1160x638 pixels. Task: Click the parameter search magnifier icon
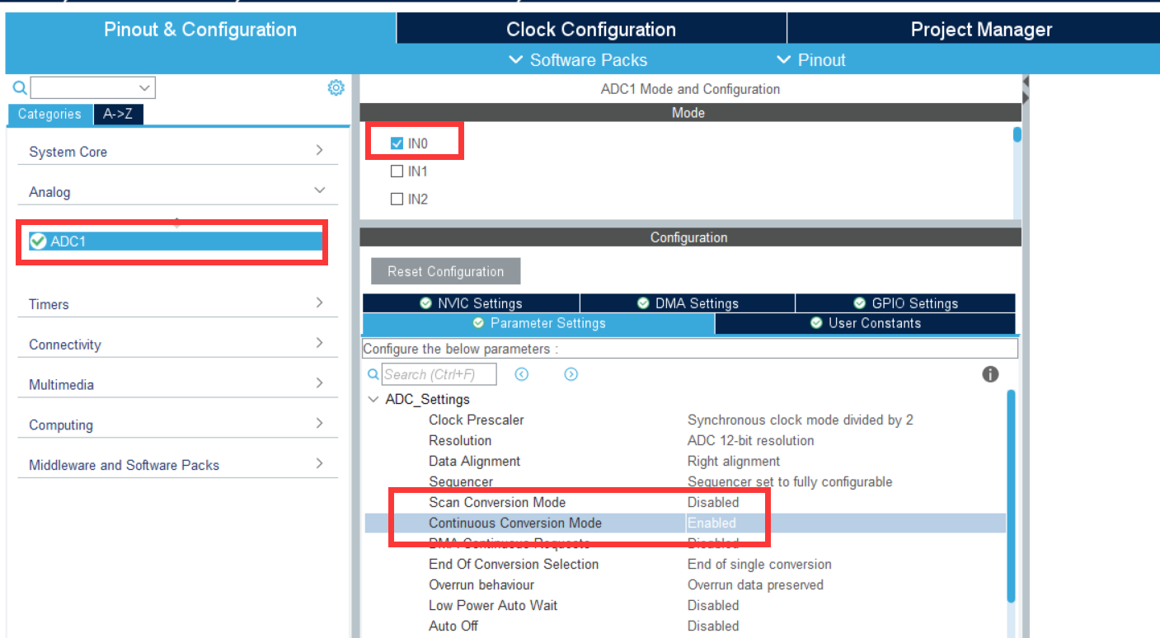click(373, 374)
